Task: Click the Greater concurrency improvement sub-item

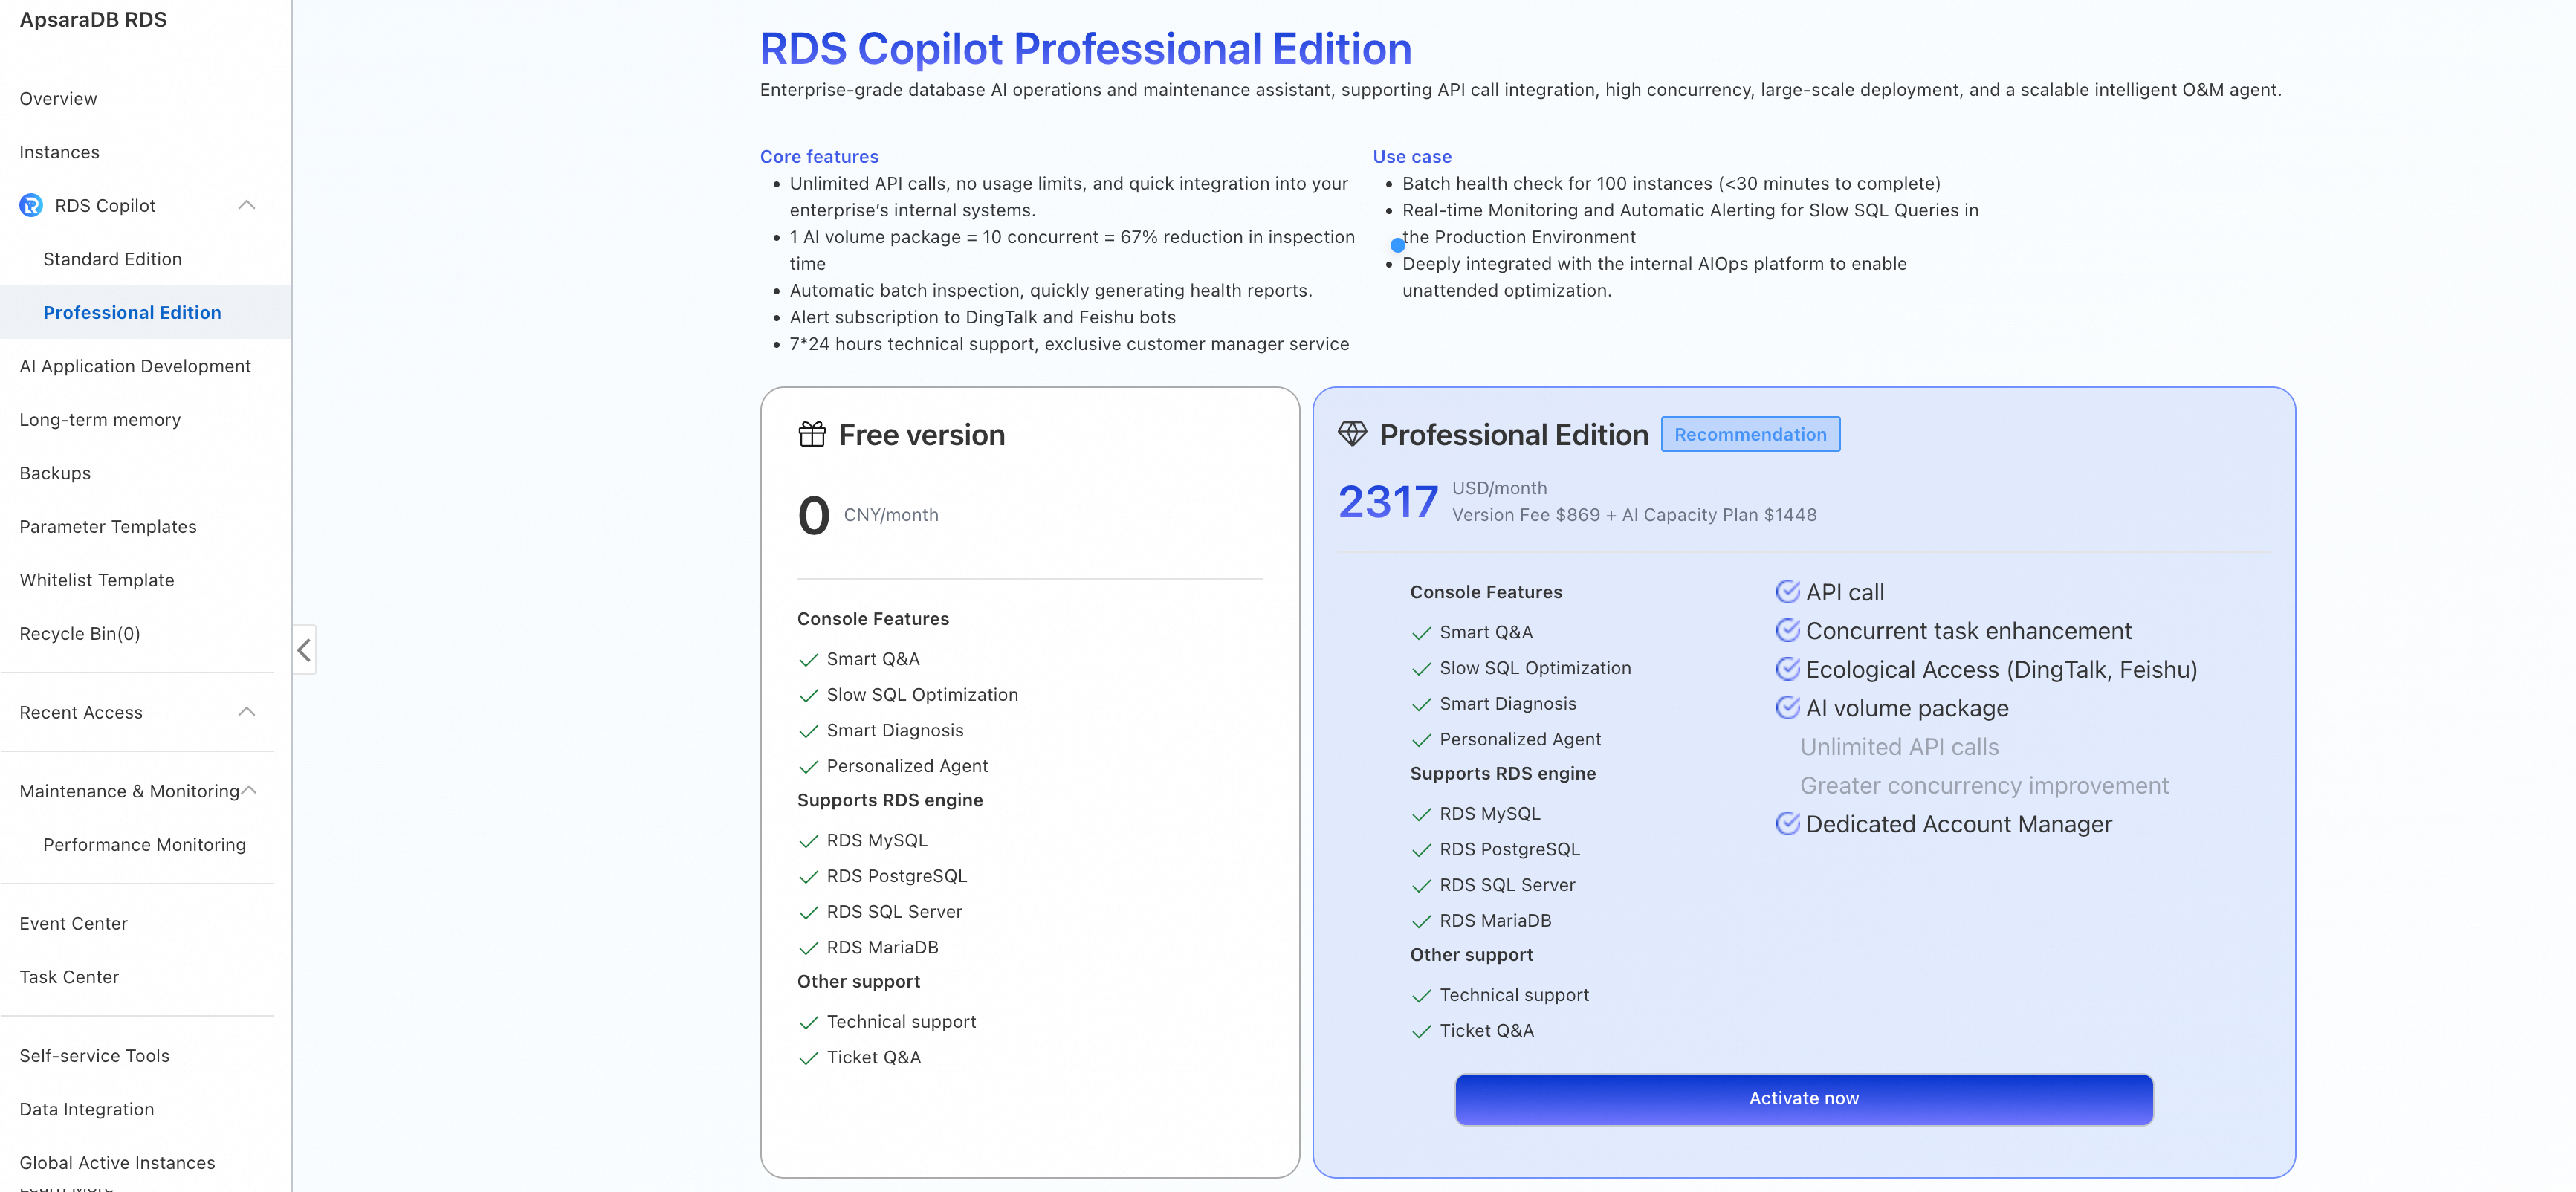Action: tap(1984, 786)
